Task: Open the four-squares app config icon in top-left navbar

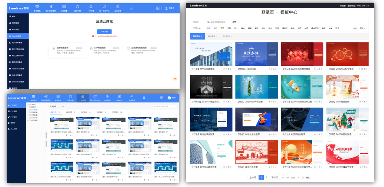Action: point(64,7)
